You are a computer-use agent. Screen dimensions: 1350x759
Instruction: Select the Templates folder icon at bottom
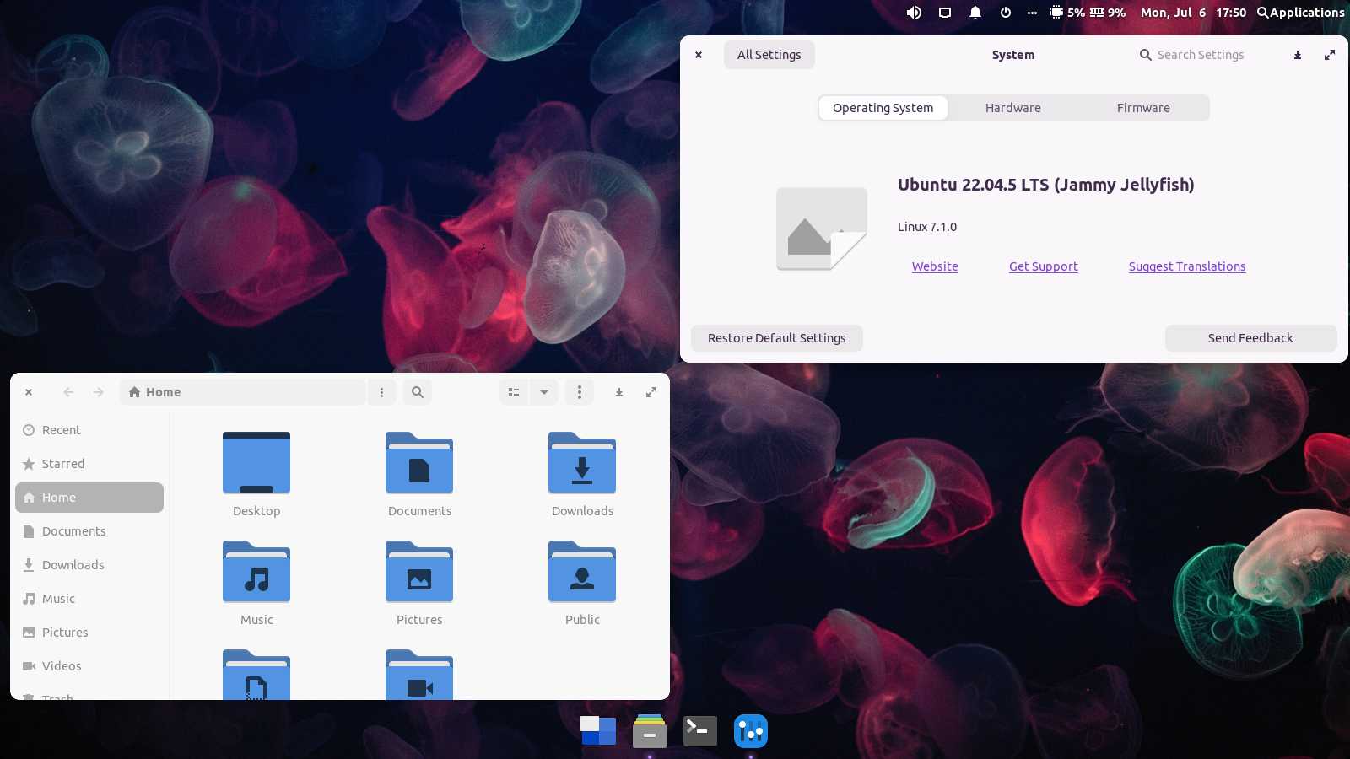[256, 676]
